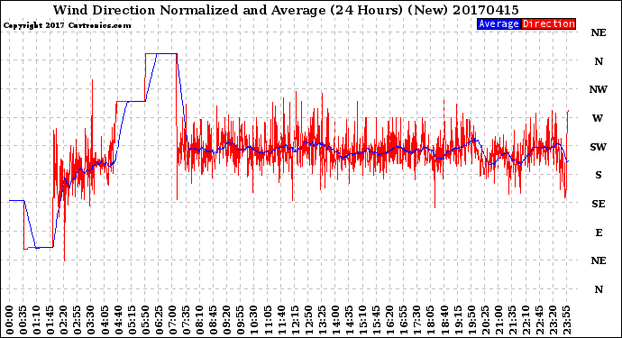Click the 16:20 time label
This screenshot has height=338, width=622.
click(x=389, y=320)
